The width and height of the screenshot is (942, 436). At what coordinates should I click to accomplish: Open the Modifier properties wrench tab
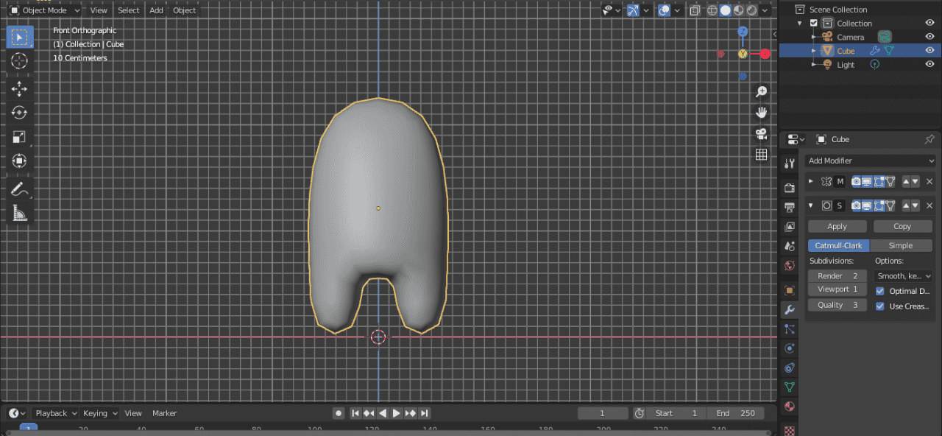click(790, 309)
